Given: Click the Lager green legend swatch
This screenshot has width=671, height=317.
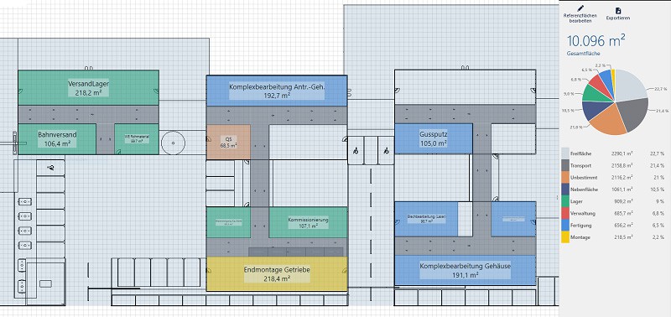Looking at the screenshot, I should [x=564, y=201].
